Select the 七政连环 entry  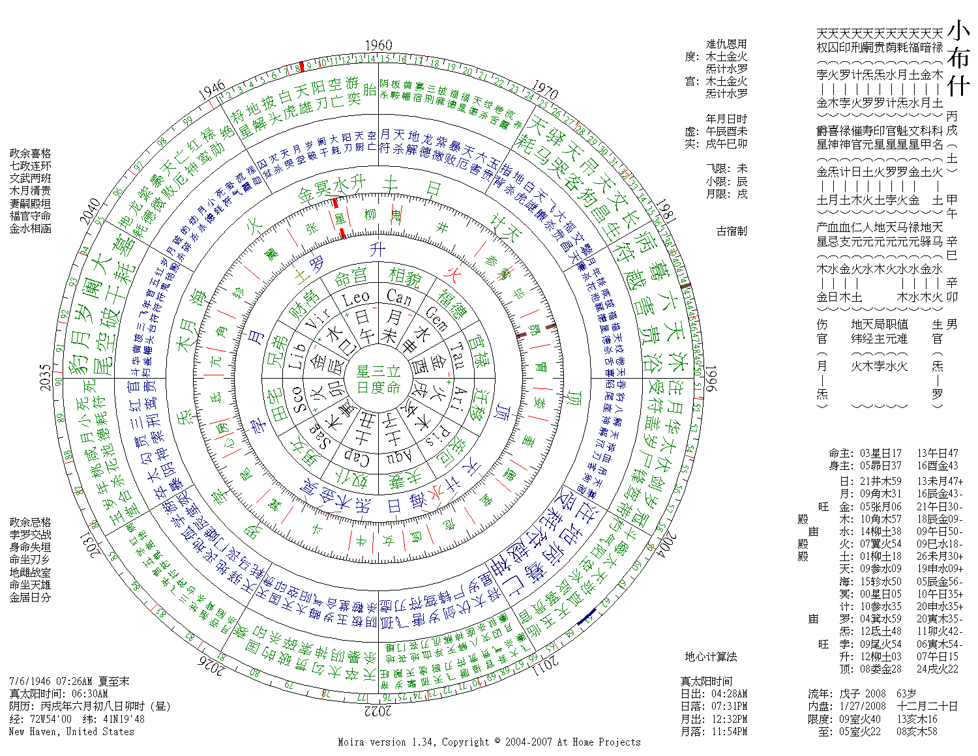pos(30,166)
